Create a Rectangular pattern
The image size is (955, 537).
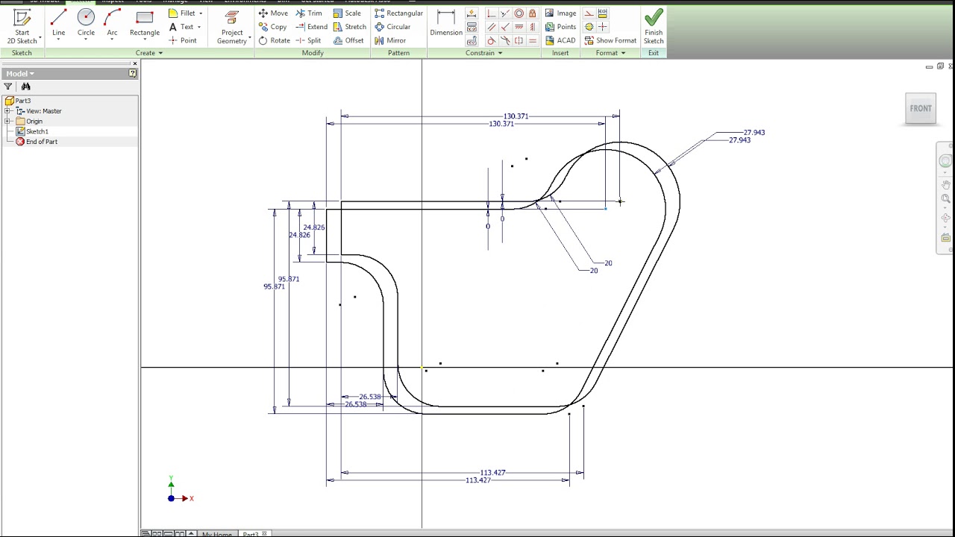(x=398, y=13)
